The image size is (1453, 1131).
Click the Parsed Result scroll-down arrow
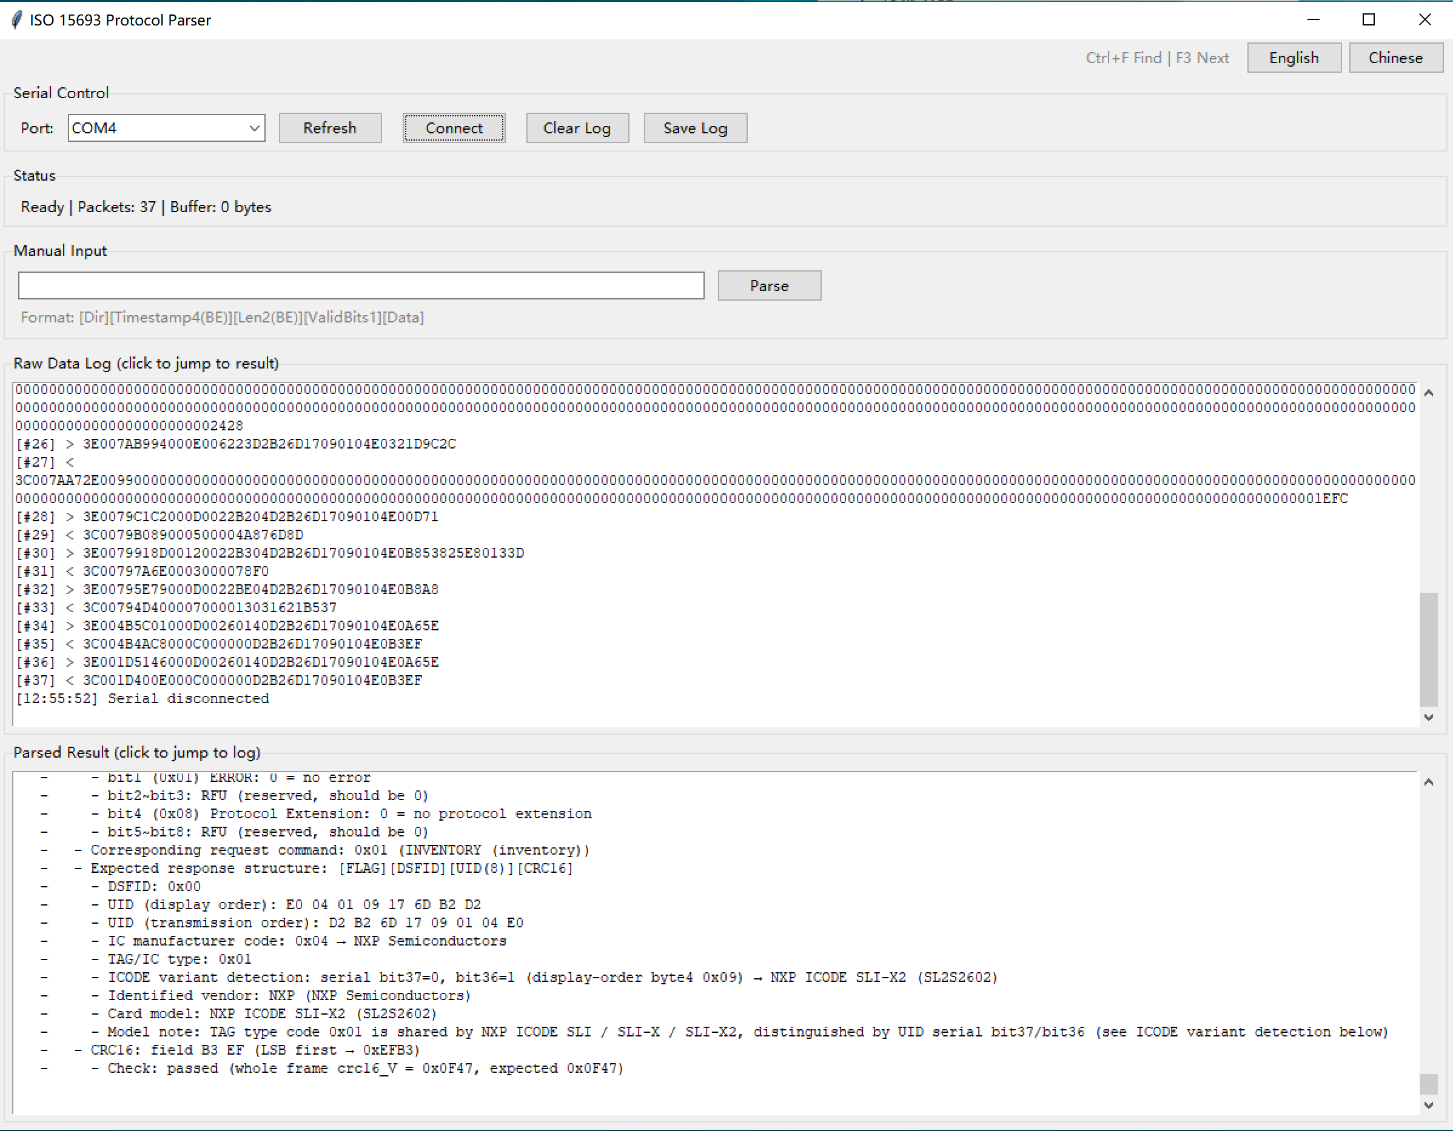[x=1428, y=1105]
